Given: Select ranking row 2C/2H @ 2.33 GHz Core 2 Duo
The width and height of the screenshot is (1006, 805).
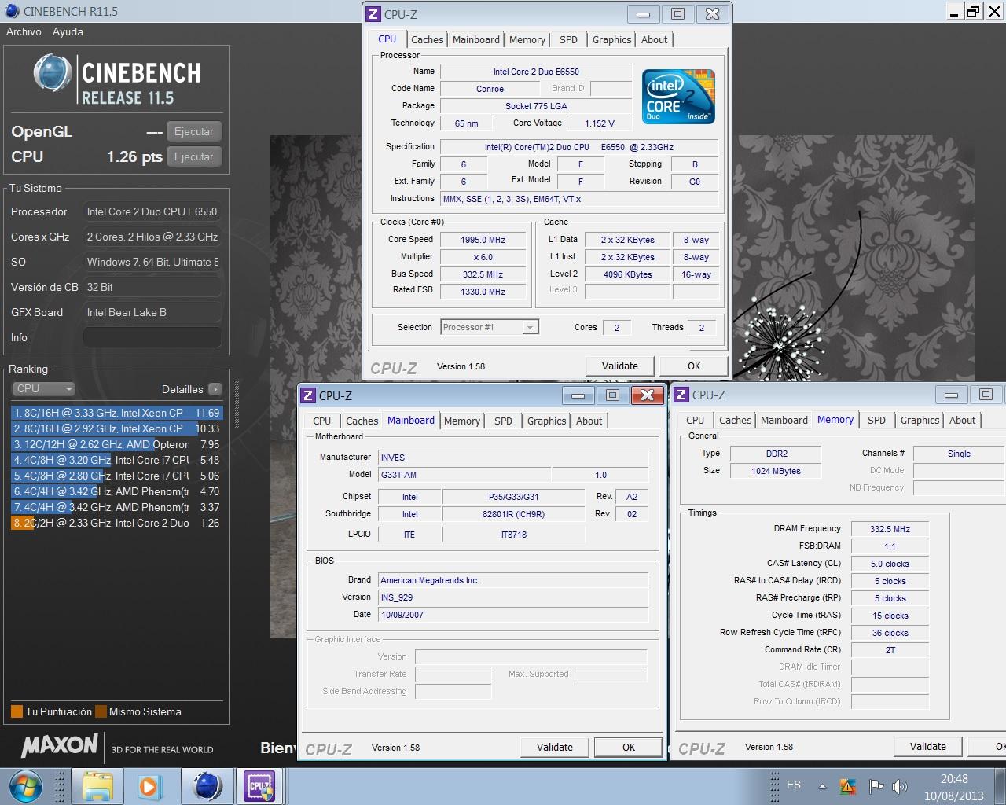Looking at the screenshot, I should coord(117,523).
